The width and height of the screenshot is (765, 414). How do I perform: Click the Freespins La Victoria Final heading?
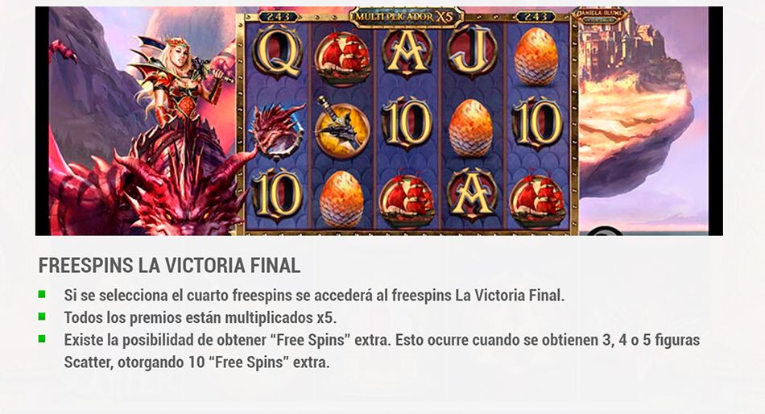169,266
